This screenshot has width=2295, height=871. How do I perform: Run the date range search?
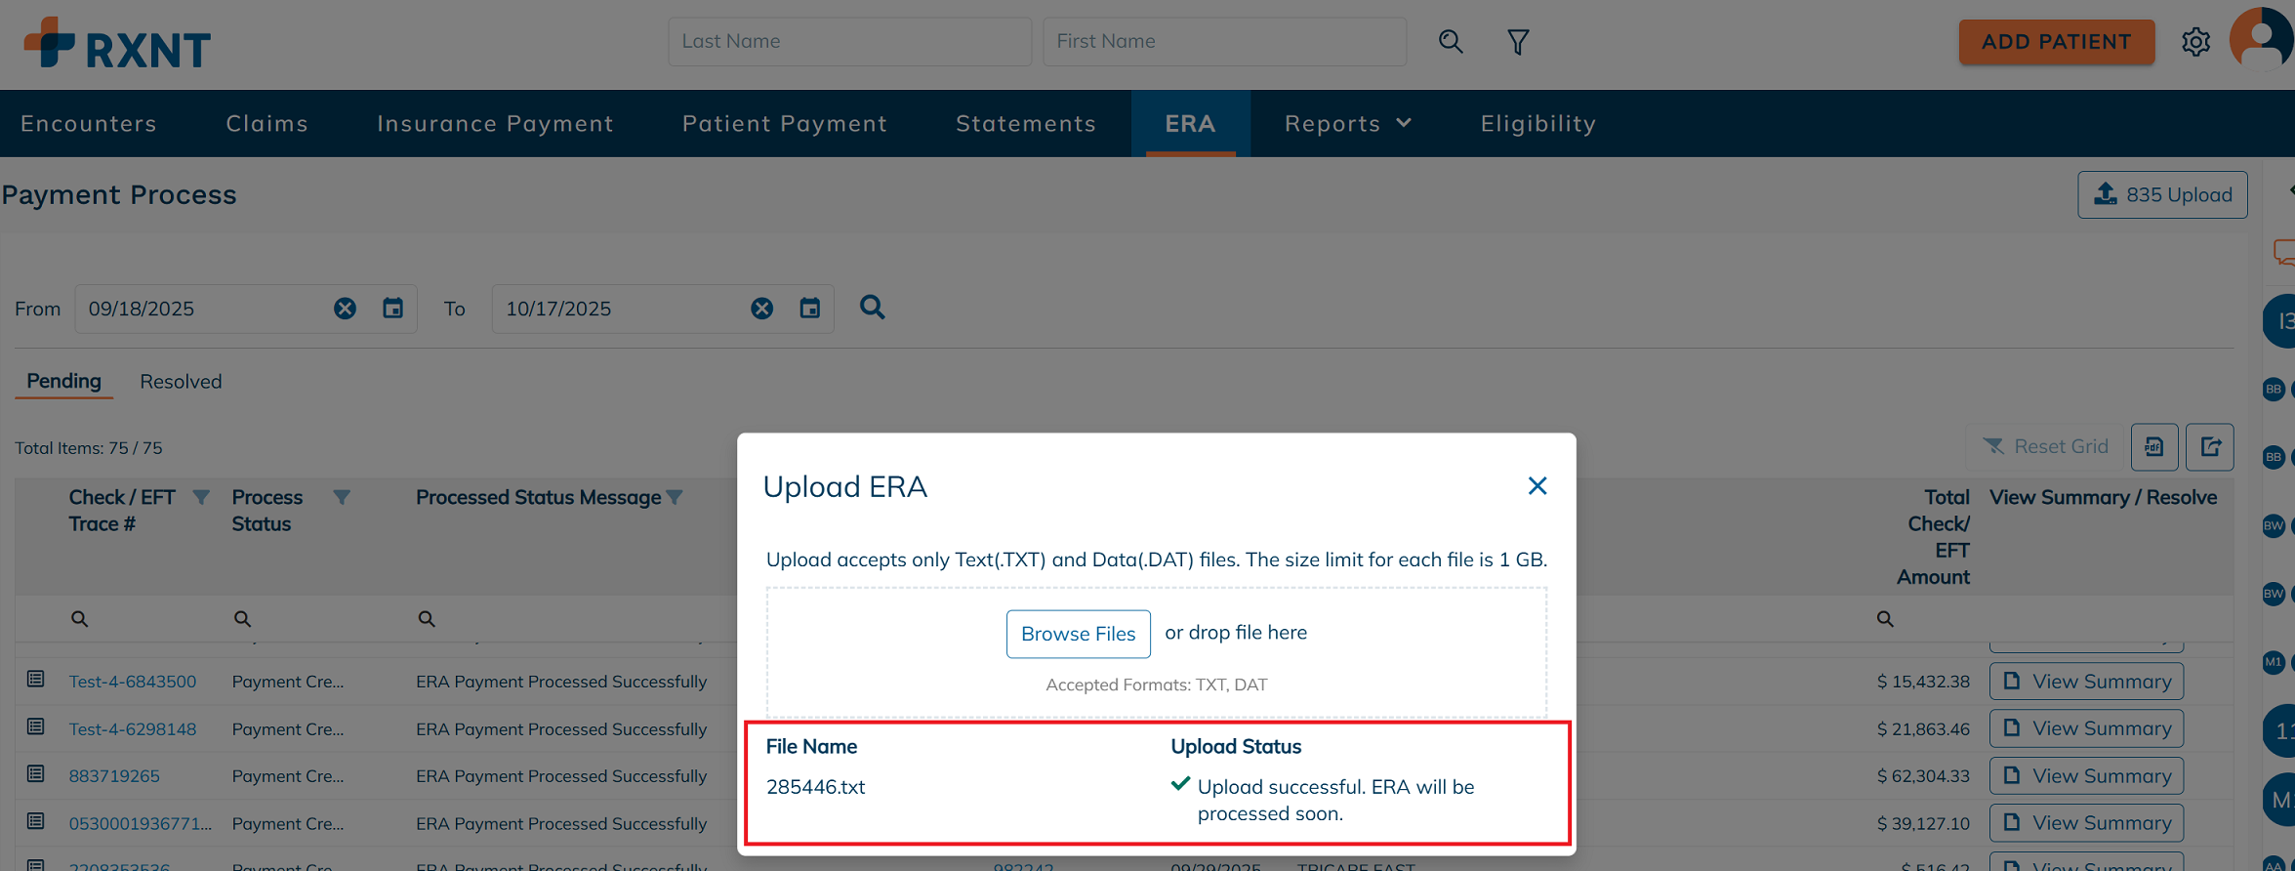coord(872,308)
